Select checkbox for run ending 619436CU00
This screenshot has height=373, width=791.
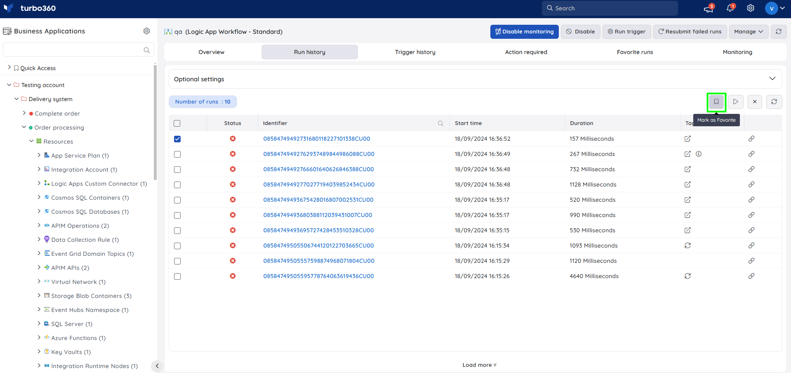pyautogui.click(x=177, y=276)
